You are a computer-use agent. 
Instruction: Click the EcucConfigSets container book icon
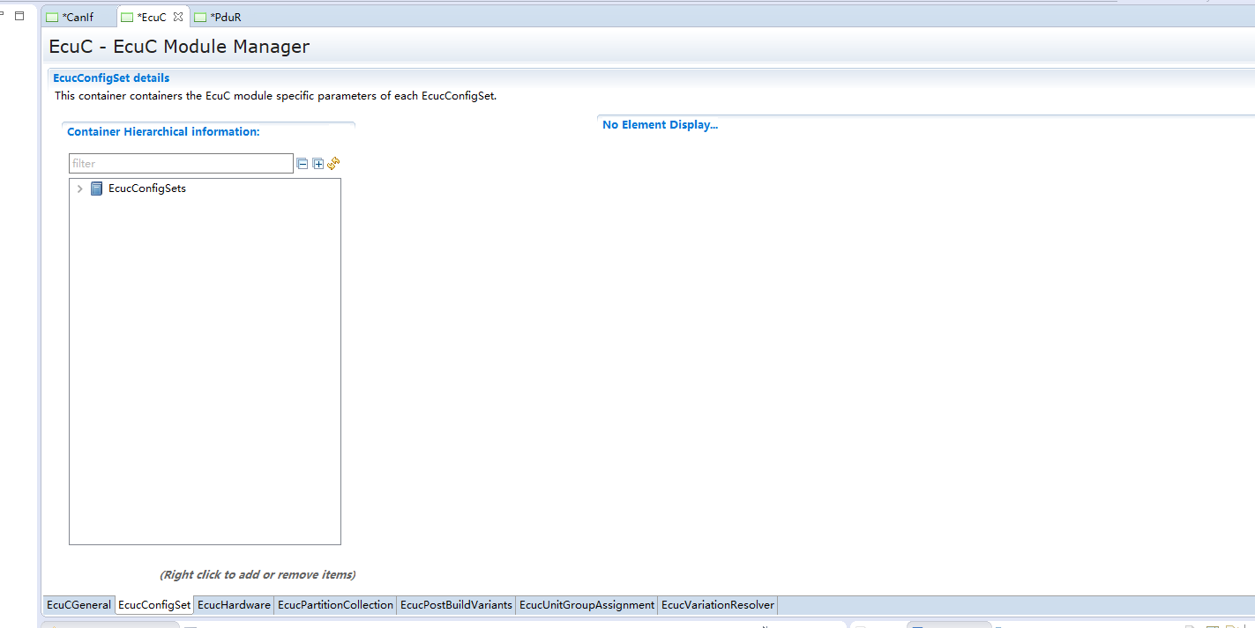[x=97, y=188]
